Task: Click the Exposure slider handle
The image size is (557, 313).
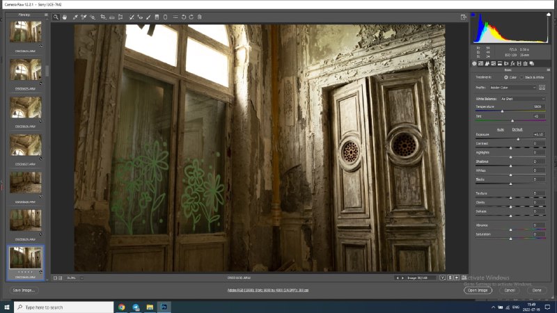Action: click(x=518, y=139)
